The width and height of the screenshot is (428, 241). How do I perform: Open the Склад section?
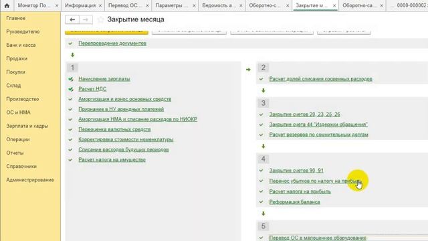point(13,86)
